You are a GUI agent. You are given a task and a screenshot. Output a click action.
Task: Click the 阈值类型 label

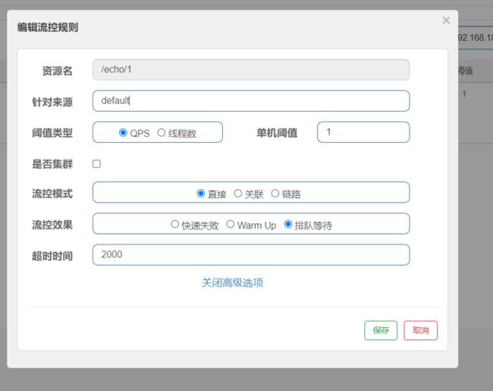coord(52,133)
